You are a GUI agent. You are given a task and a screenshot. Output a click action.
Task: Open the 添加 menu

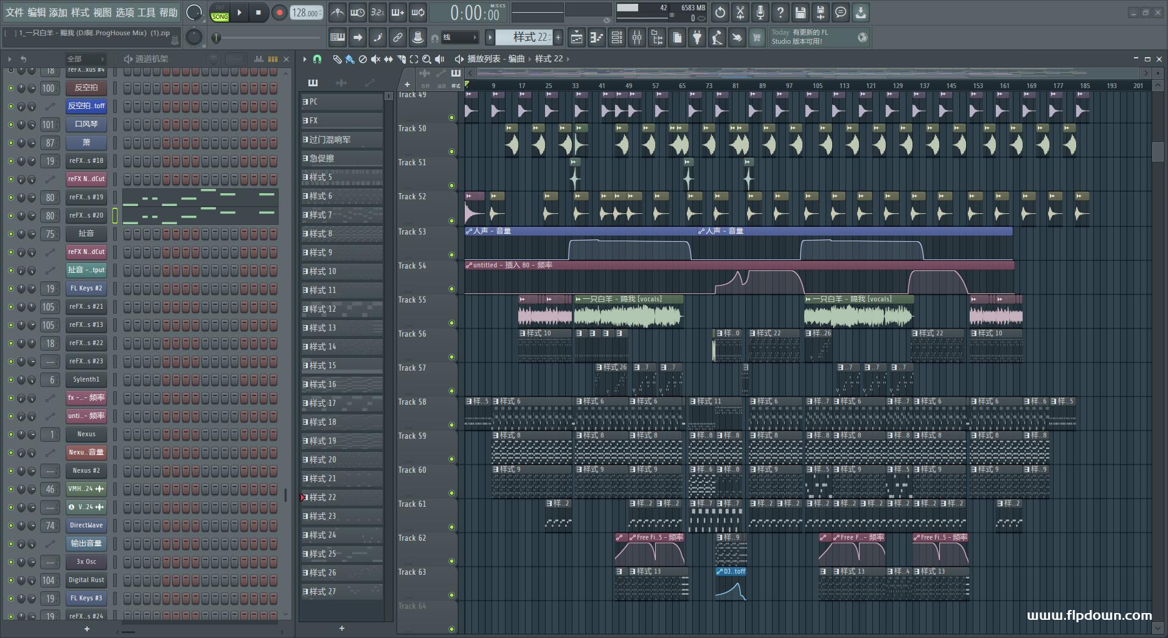[58, 12]
